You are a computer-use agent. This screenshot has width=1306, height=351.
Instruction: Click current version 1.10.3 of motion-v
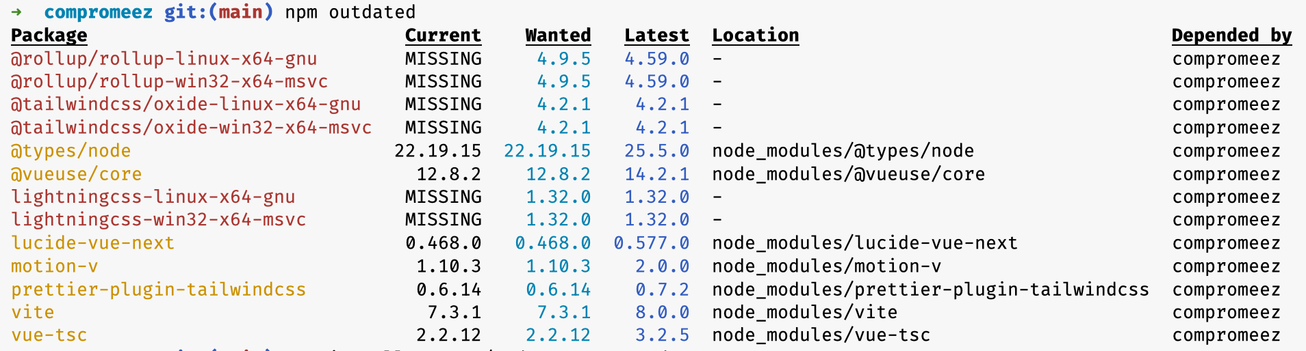[x=448, y=266]
